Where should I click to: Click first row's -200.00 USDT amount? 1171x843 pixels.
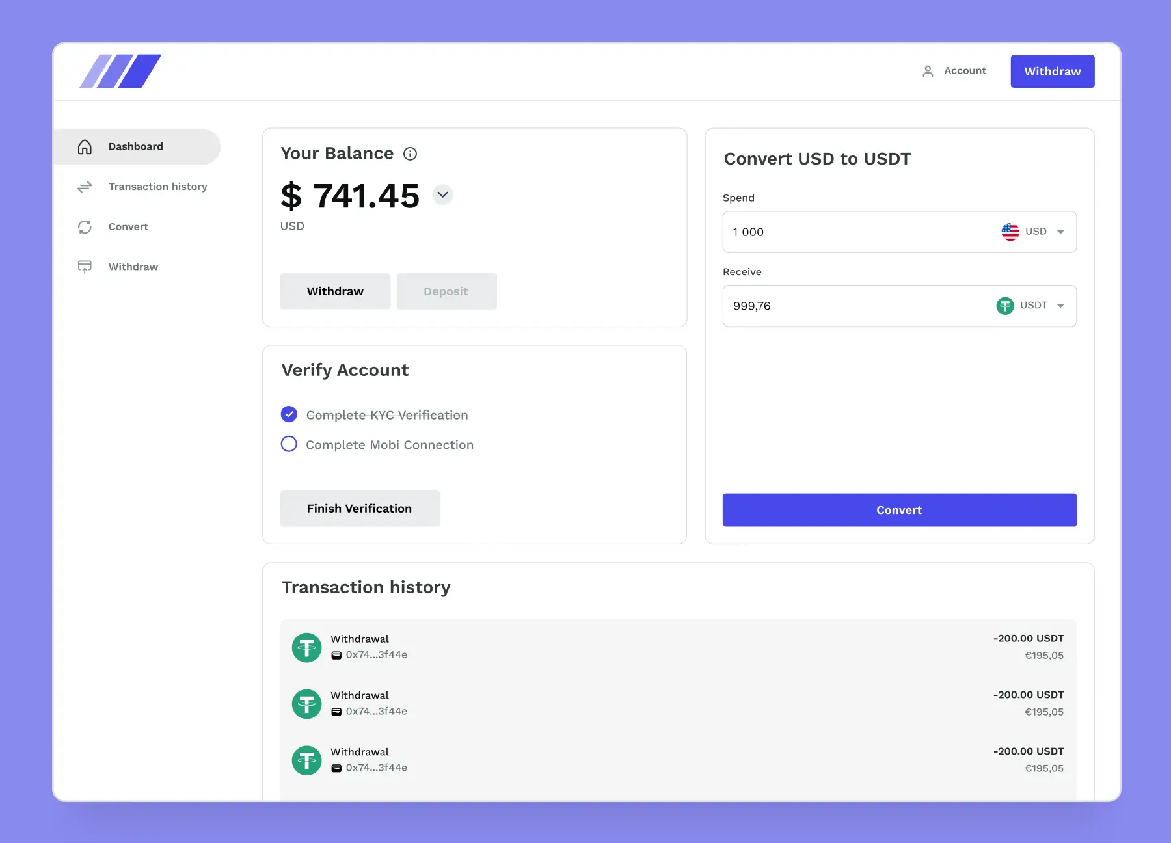1029,638
